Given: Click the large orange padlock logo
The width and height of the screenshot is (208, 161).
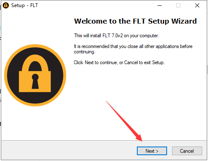Looking at the screenshot, I should (x=35, y=75).
